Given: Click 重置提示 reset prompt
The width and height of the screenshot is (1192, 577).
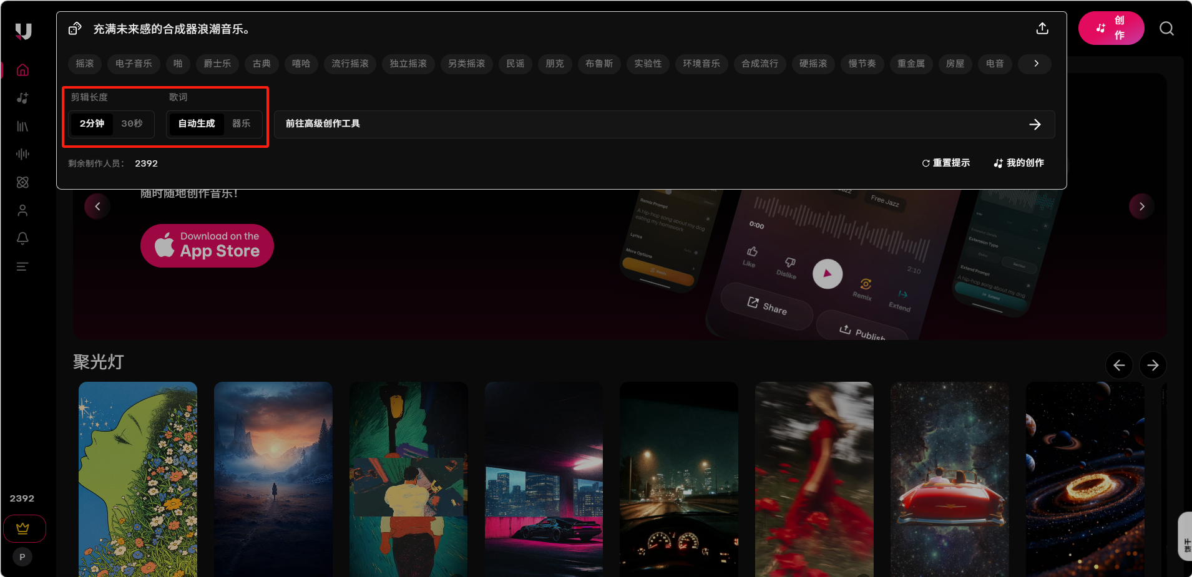Looking at the screenshot, I should (945, 163).
